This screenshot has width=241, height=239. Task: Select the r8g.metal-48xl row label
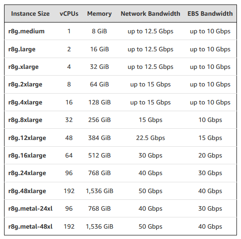pyautogui.click(x=30, y=226)
